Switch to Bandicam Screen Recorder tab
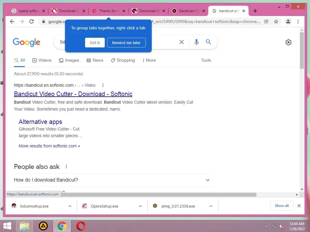This screenshot has width=310, height=232. [188, 11]
